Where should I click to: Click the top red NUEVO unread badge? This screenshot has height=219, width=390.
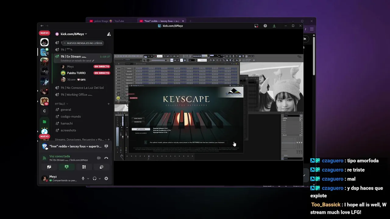click(x=44, y=33)
